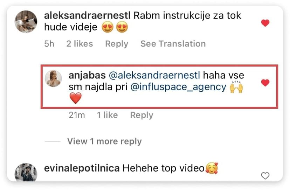Click the 21m timestamp
Viewport: 290px width, 190px height.
coord(77,115)
